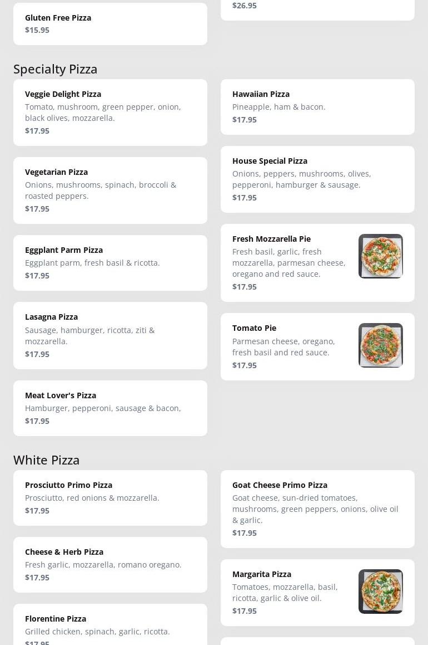Click the White Pizza section heading
This screenshot has height=645, width=428.
(x=47, y=460)
